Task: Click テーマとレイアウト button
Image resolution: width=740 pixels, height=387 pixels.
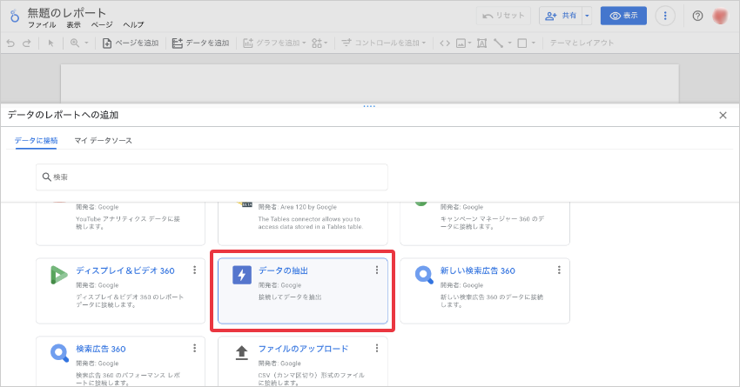Action: tap(582, 43)
